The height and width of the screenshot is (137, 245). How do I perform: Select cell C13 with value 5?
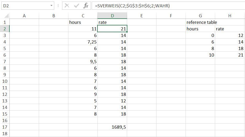(x=83, y=101)
